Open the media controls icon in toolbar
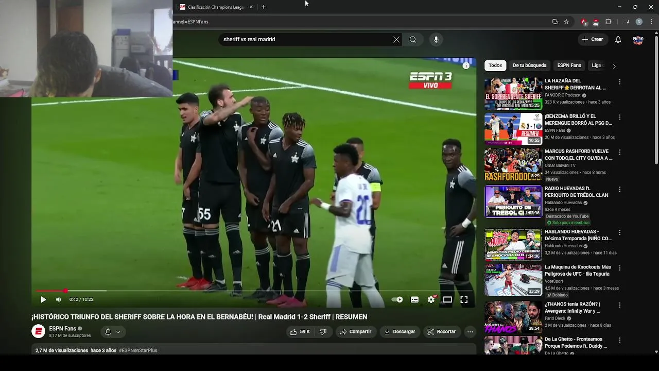Screen dimensions: 659x371 click(x=627, y=22)
